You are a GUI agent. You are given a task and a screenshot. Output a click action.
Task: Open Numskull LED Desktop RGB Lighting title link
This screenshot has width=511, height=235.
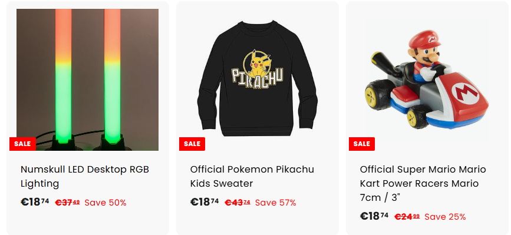[85, 177]
